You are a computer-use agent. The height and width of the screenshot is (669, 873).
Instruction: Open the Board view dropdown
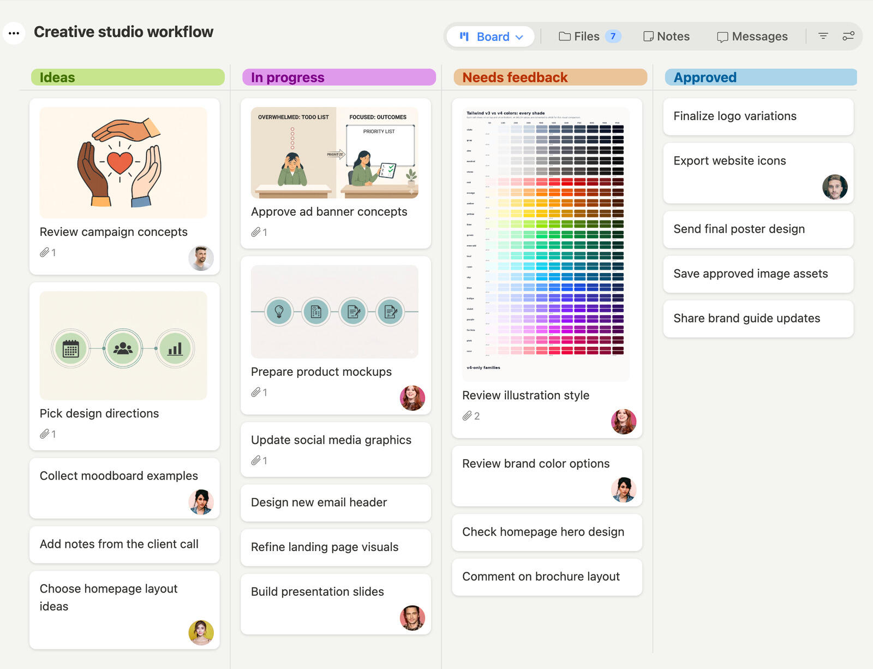click(490, 37)
